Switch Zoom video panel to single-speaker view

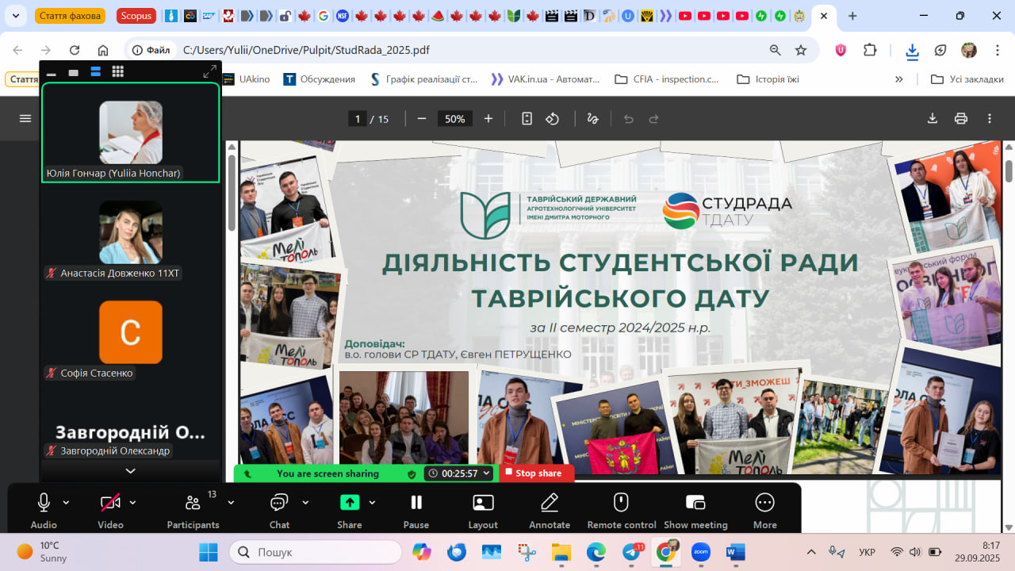point(74,72)
